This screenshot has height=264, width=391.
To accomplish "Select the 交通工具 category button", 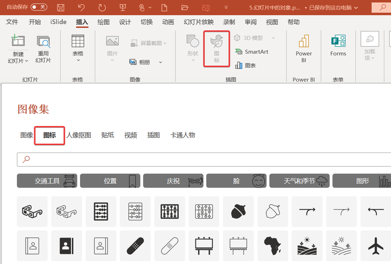I will (47, 181).
